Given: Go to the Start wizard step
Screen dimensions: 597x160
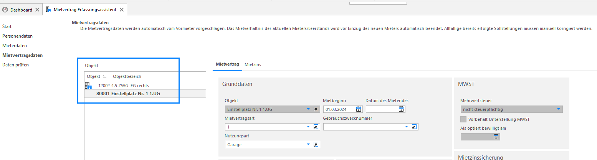Looking at the screenshot, I should click(x=7, y=26).
